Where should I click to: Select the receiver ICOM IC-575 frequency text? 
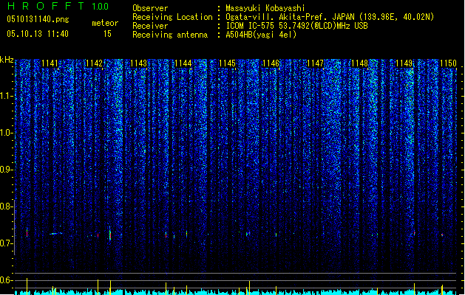click(x=297, y=26)
